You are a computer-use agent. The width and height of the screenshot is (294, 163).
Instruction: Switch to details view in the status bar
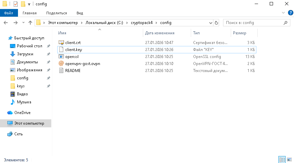282,160
